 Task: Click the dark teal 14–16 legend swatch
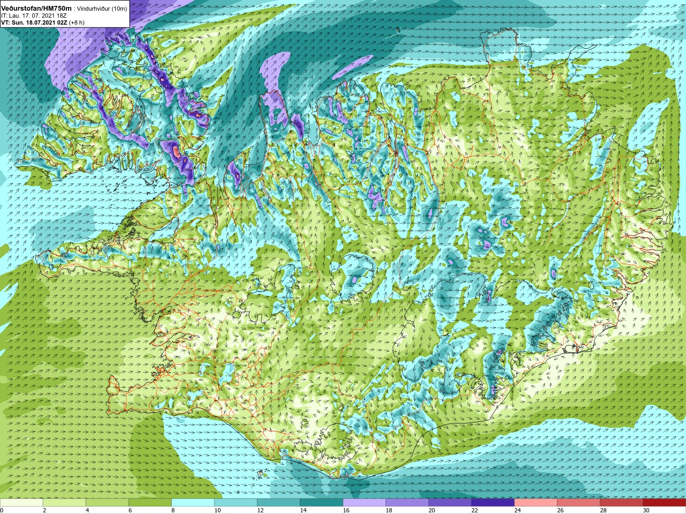coord(322,503)
